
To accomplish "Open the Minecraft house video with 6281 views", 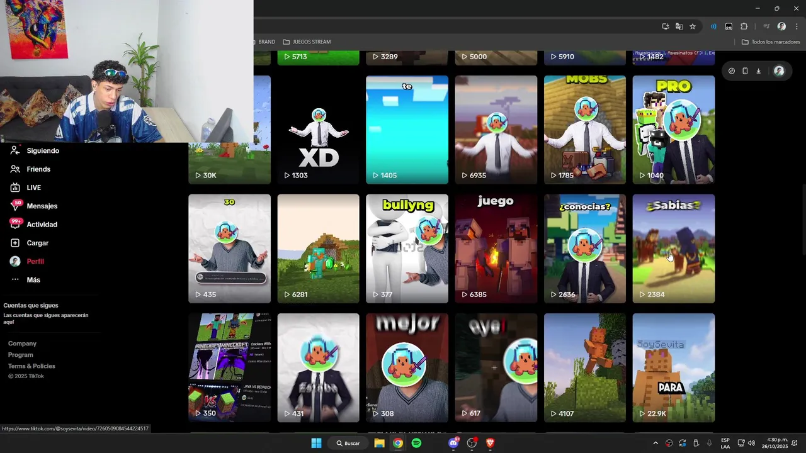I will click(x=318, y=249).
